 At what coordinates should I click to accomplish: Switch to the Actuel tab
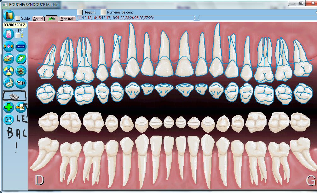click(x=38, y=19)
